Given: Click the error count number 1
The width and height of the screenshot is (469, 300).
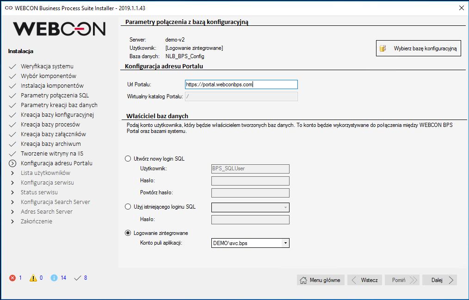Looking at the screenshot, I should [20, 278].
